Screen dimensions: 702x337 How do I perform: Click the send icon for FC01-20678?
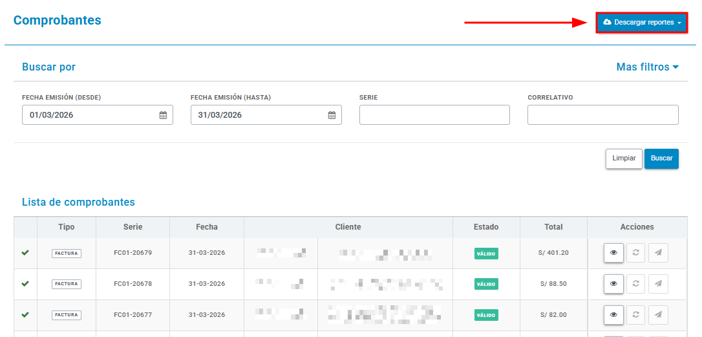[658, 284]
